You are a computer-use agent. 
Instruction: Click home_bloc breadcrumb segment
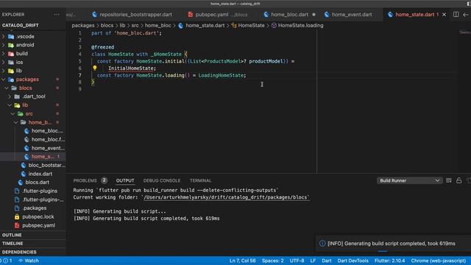click(157, 26)
